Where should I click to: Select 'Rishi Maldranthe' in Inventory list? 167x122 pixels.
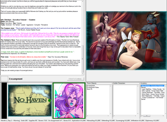click(x=153, y=96)
